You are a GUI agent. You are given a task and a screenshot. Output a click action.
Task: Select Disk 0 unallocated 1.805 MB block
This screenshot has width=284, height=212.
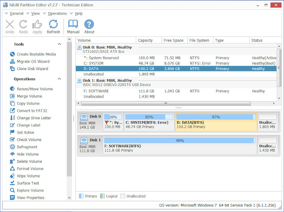(268, 122)
